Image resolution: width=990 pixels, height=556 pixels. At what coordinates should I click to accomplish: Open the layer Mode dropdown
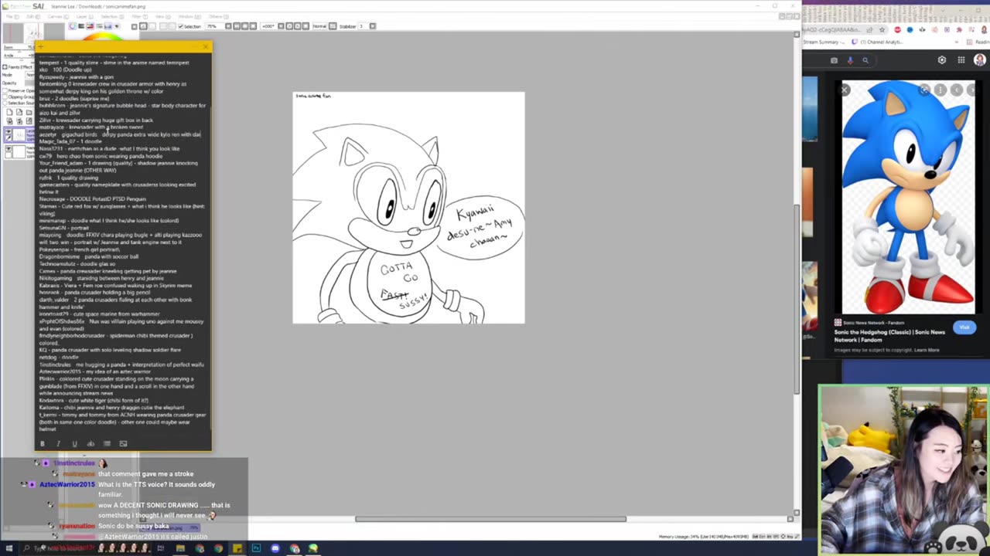pyautogui.click(x=29, y=75)
